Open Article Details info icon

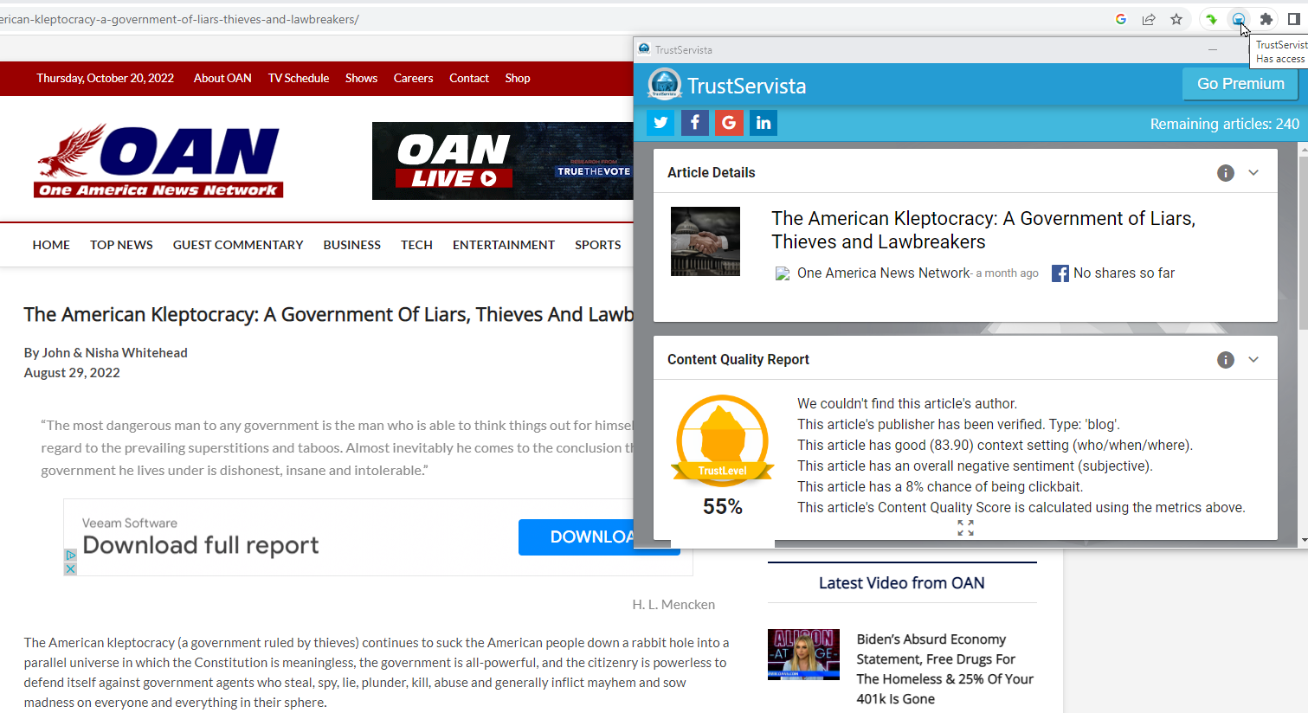click(1225, 173)
